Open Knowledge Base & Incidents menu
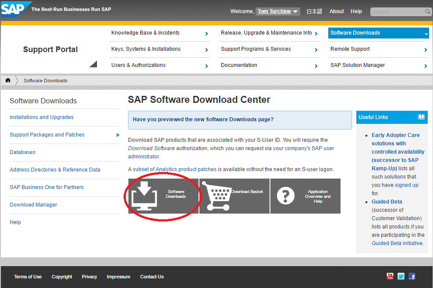The height and width of the screenshot is (288, 433). (159, 33)
